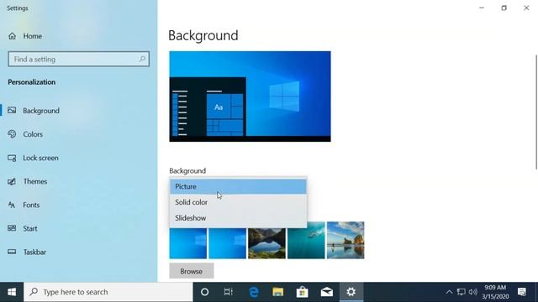The image size is (538, 302).
Task: Restore down the Settings window
Action: [x=504, y=8]
